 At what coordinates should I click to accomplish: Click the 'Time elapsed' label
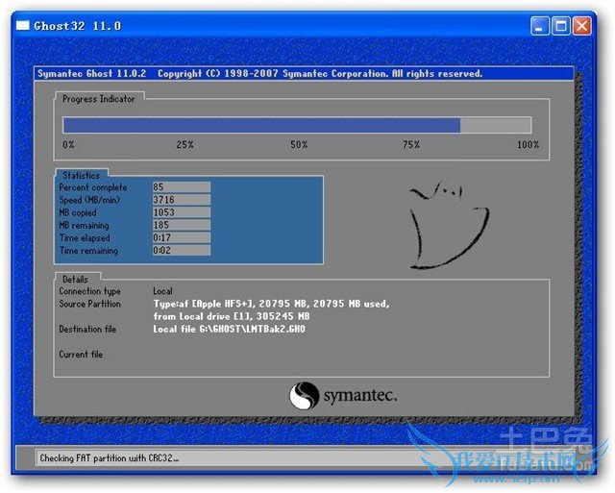pyautogui.click(x=85, y=237)
